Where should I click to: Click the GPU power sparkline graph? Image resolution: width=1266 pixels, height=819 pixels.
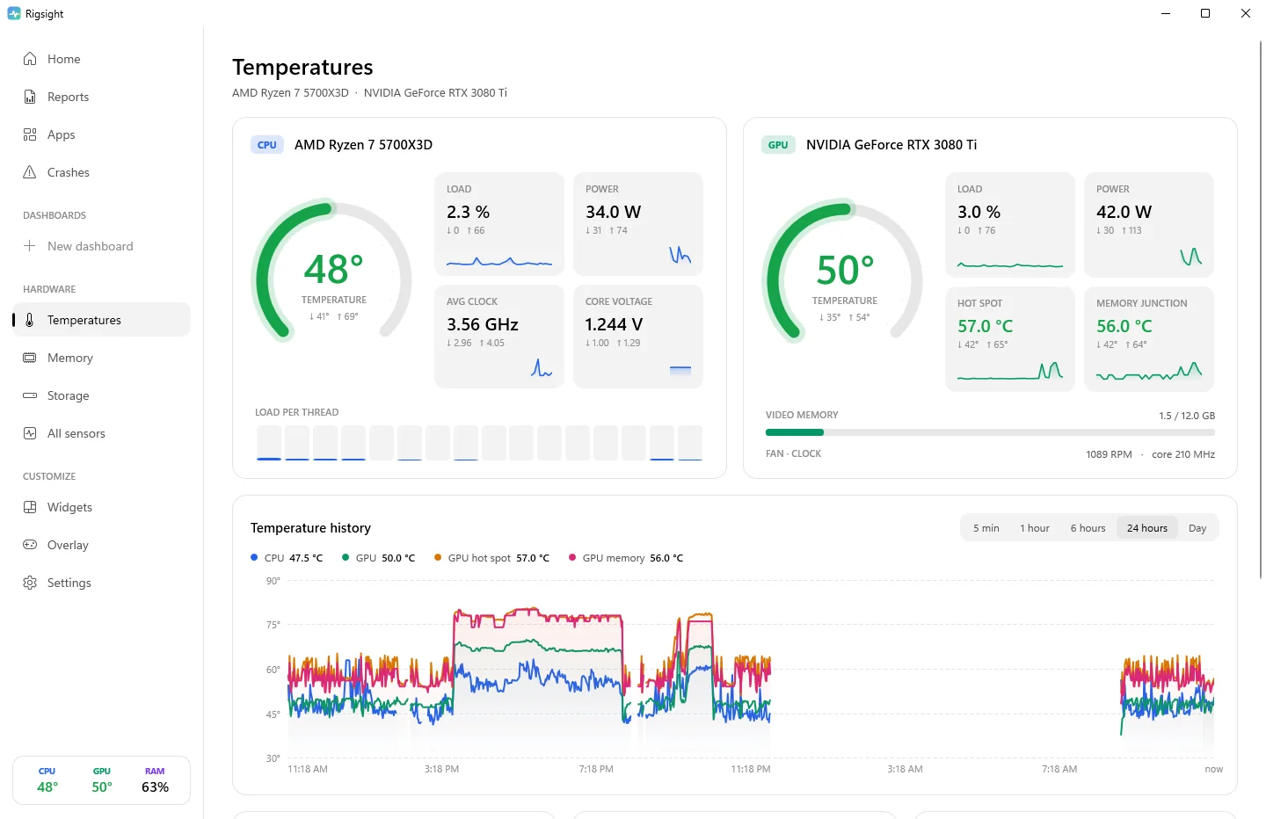1191,256
